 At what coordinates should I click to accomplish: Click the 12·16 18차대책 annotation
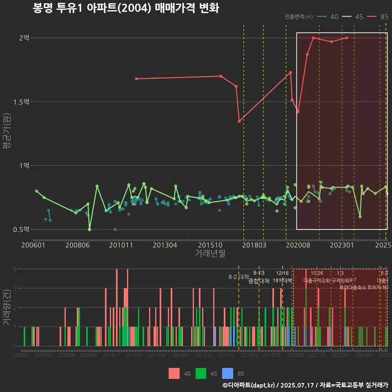[282, 277]
